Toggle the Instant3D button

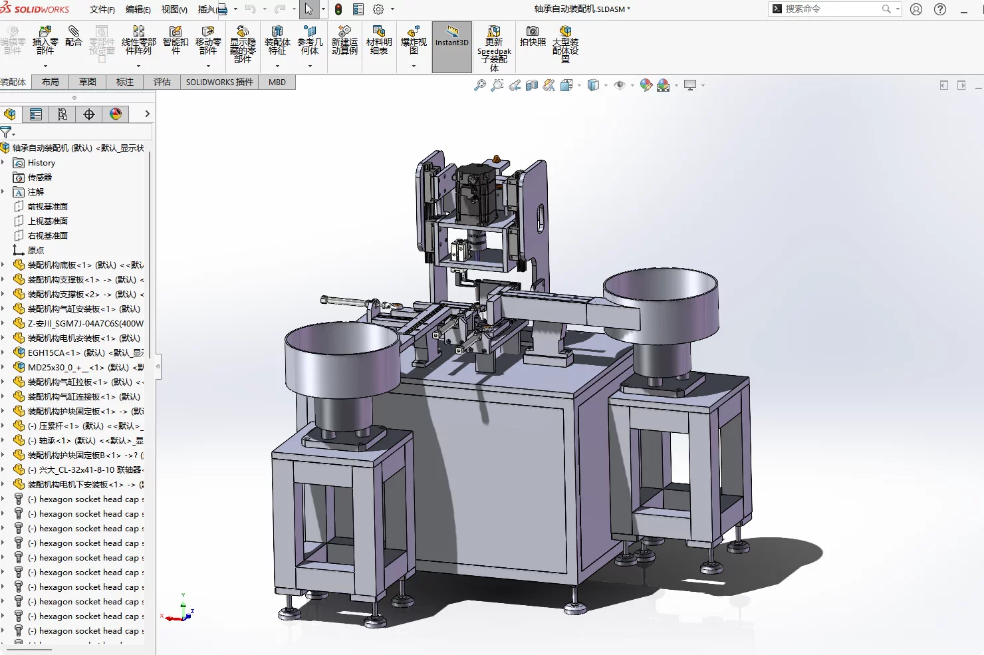(452, 47)
